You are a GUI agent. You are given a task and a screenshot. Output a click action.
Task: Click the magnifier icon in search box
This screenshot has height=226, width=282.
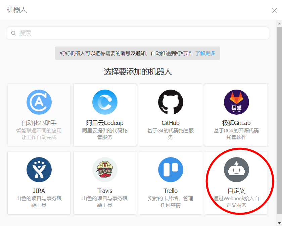[x=13, y=33]
